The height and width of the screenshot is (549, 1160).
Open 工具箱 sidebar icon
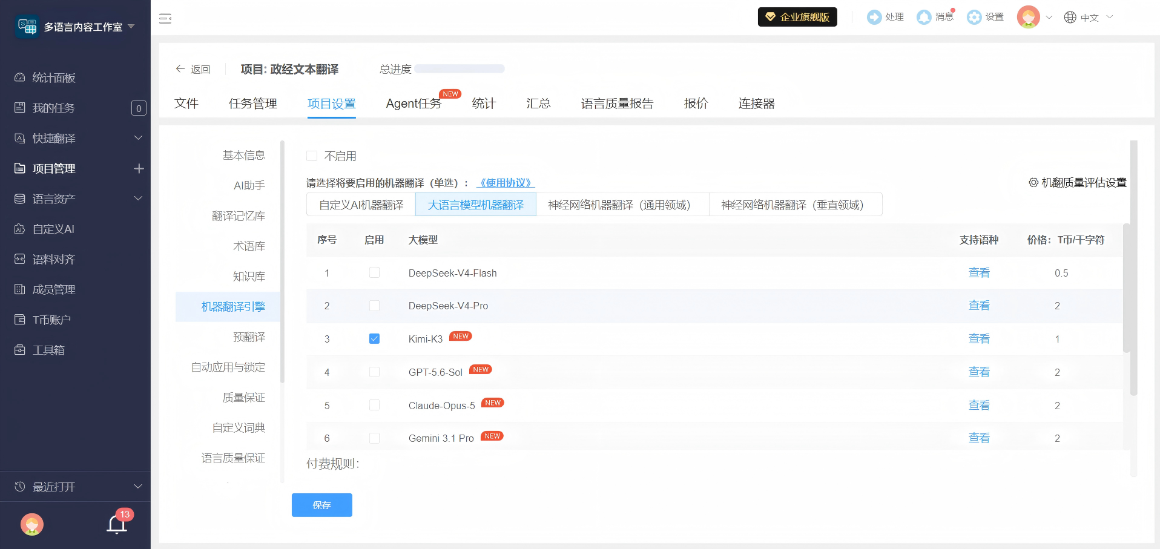tap(20, 350)
